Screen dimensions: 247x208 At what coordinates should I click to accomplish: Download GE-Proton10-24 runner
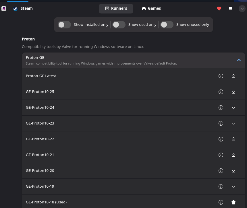pos(234,108)
